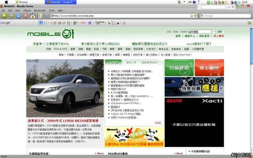Reload the page with the blue refresh icon
This screenshot has height=158, width=253.
click(19, 16)
